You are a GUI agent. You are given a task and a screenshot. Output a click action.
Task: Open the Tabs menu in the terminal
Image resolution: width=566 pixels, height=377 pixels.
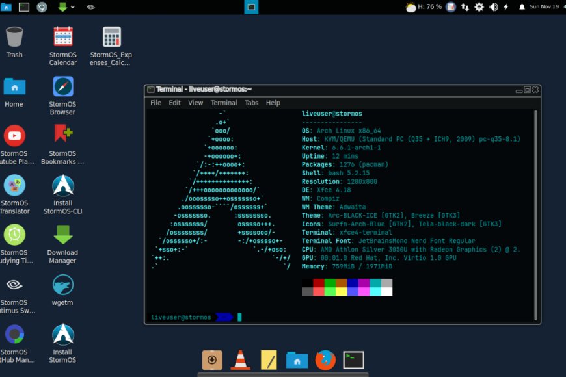coord(252,103)
